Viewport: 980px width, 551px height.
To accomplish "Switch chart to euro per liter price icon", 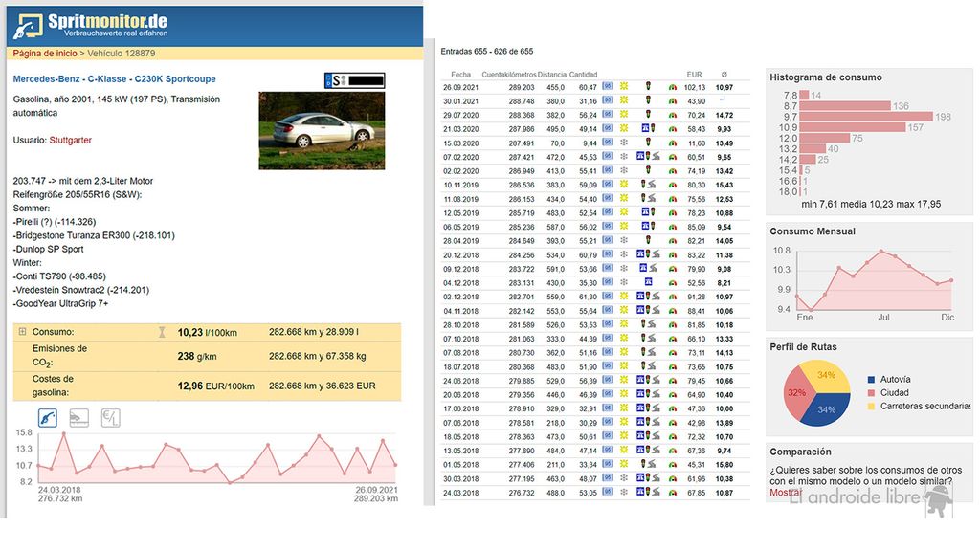I will [x=111, y=417].
